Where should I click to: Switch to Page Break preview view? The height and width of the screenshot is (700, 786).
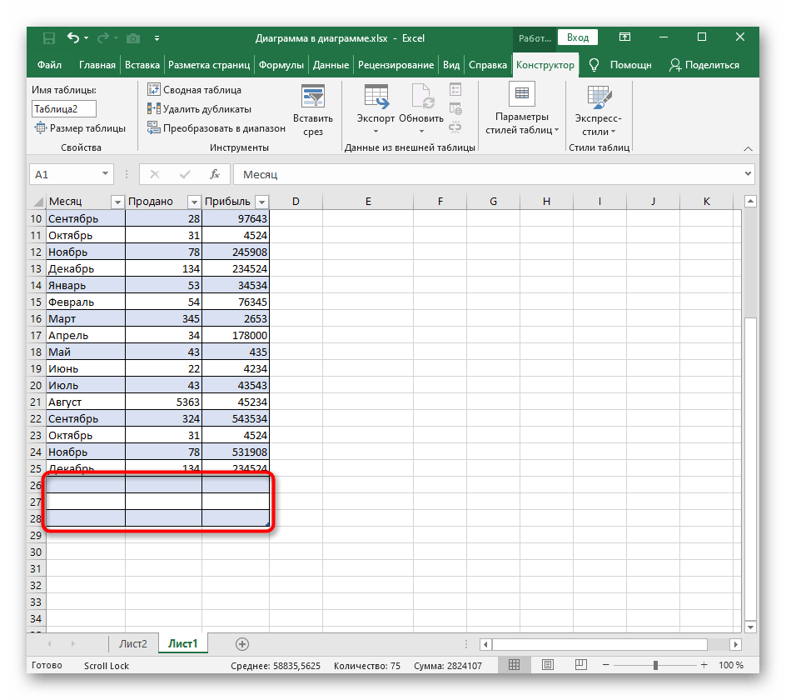pyautogui.click(x=580, y=665)
